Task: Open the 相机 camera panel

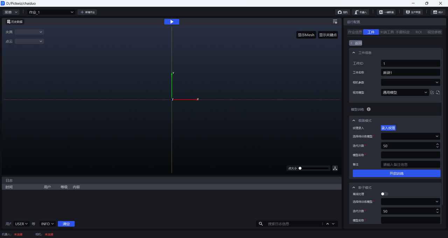Action: point(342,12)
